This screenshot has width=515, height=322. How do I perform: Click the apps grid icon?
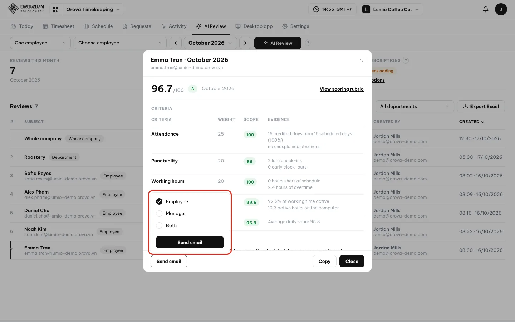tap(55, 9)
